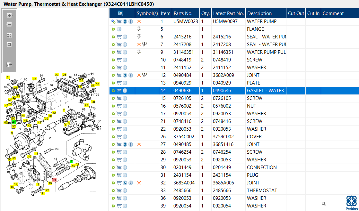Click the Symbol(s) column header
The width and height of the screenshot is (359, 211).
[147, 13]
